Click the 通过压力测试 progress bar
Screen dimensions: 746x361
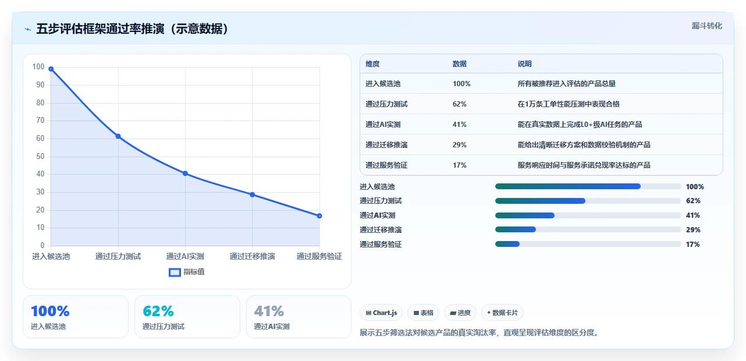click(588, 201)
